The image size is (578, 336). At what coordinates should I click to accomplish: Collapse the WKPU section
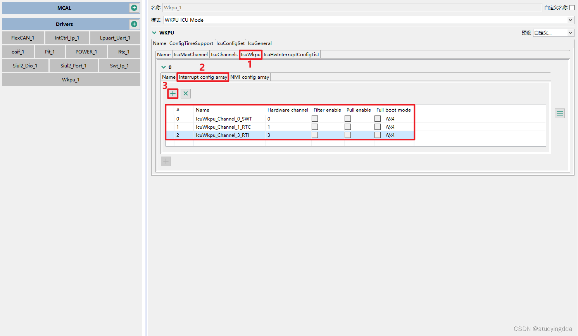tap(154, 33)
